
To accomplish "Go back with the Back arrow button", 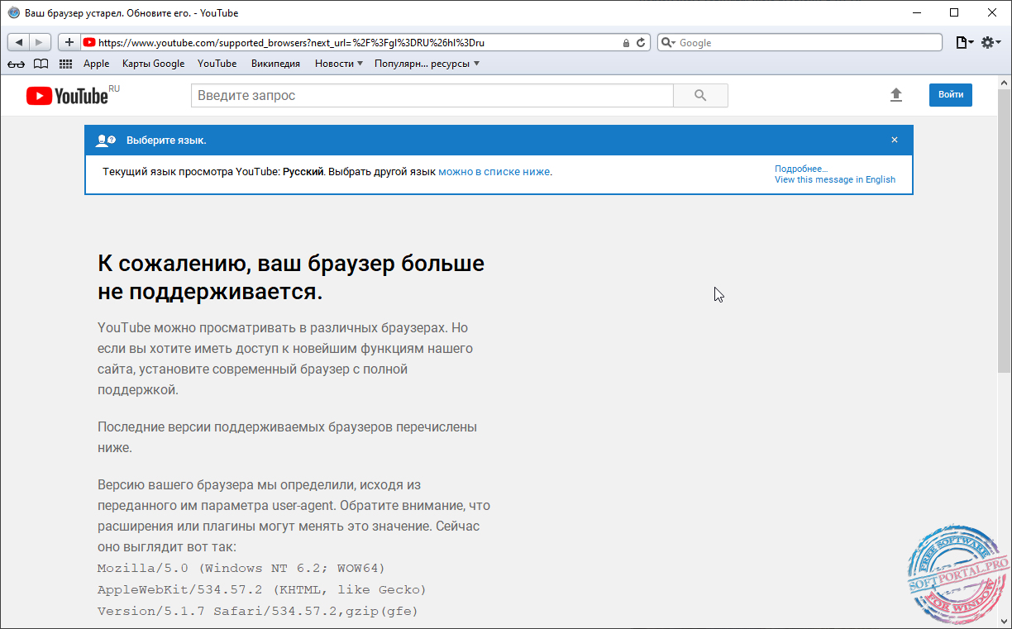I will click(18, 42).
